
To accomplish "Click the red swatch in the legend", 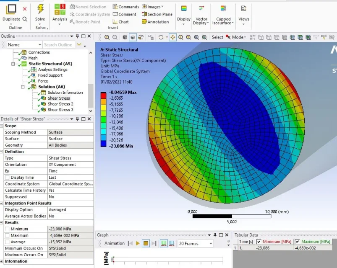I will (x=103, y=95).
